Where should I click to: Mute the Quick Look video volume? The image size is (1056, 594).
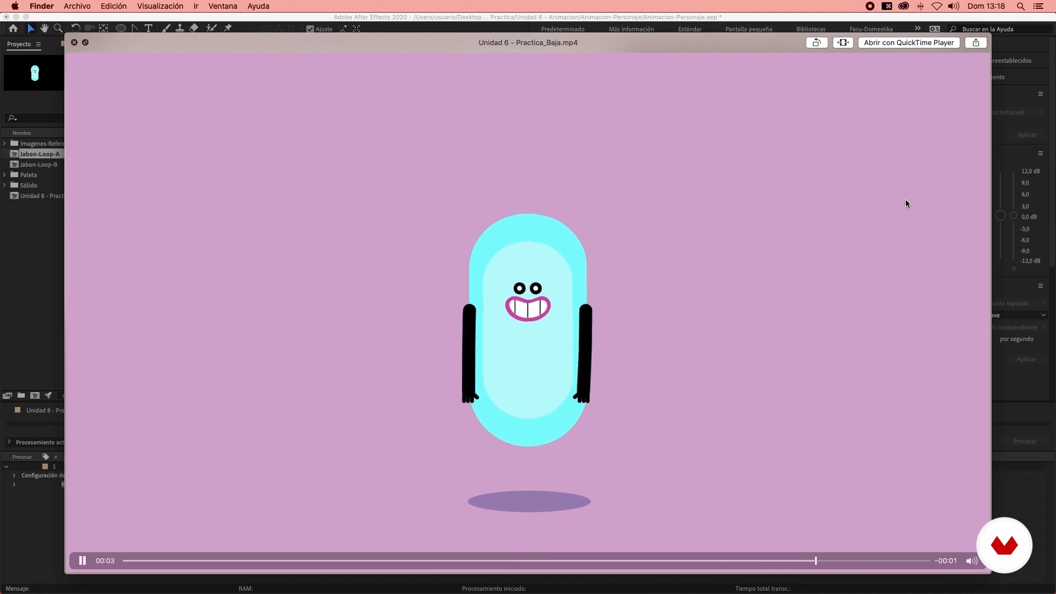click(x=972, y=561)
